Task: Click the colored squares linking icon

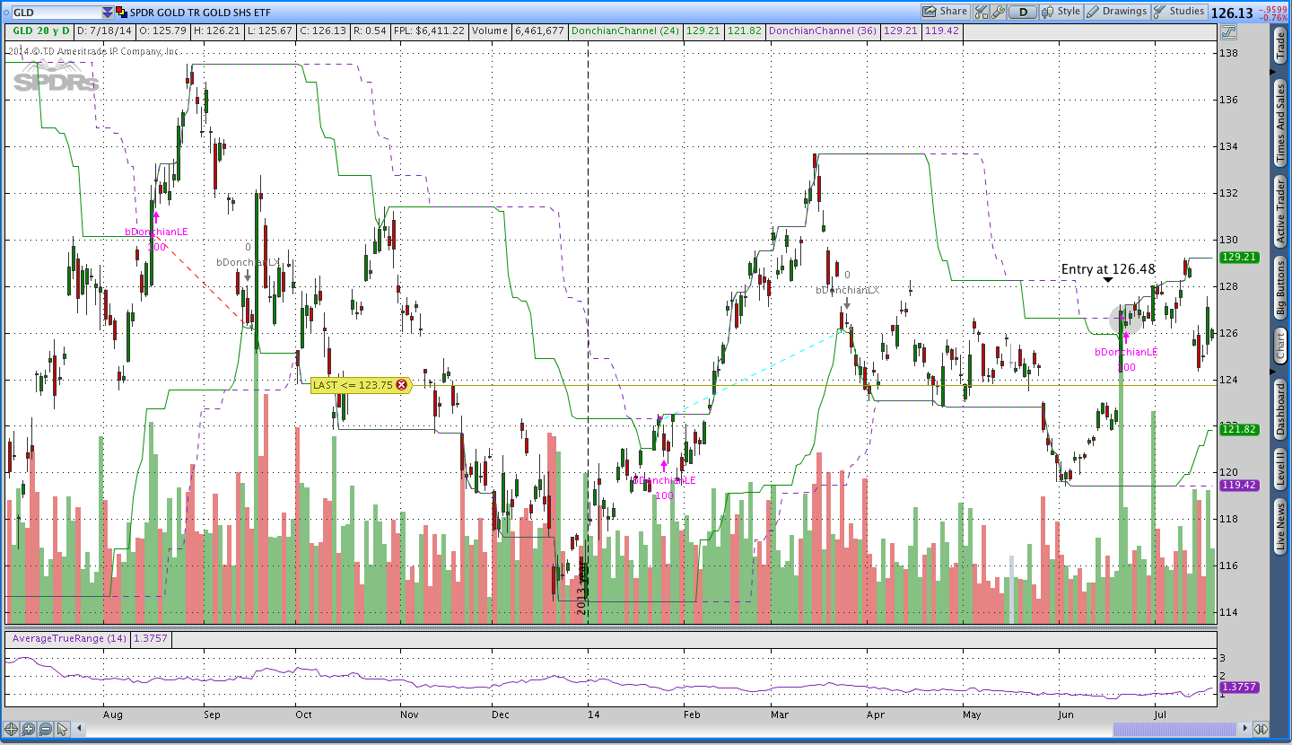Action: [122, 13]
